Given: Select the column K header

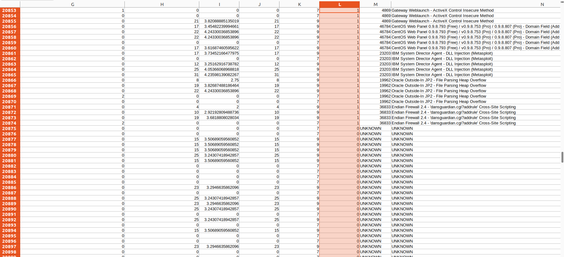Looking at the screenshot, I should pos(299,4).
